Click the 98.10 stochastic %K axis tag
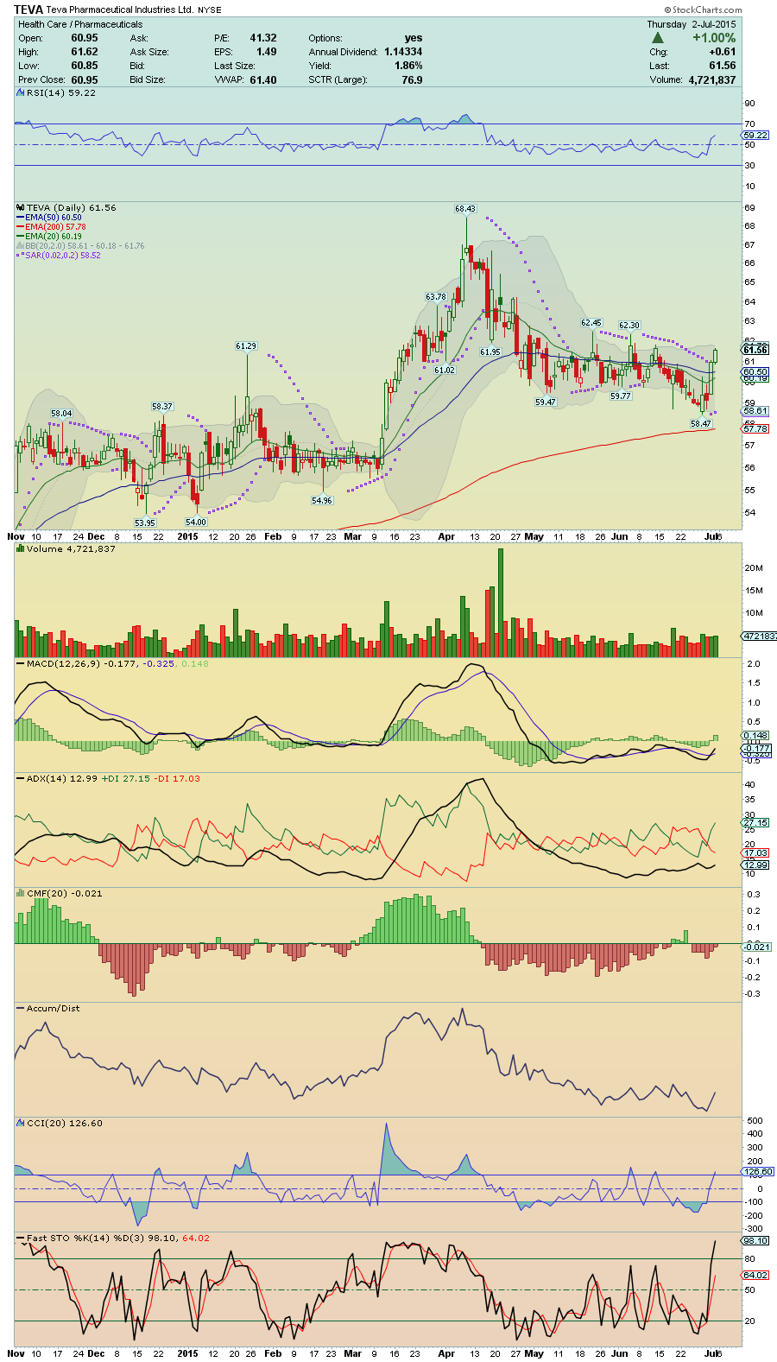 click(755, 1241)
